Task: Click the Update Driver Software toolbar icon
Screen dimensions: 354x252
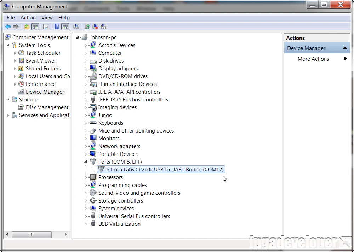Action: 87,27
